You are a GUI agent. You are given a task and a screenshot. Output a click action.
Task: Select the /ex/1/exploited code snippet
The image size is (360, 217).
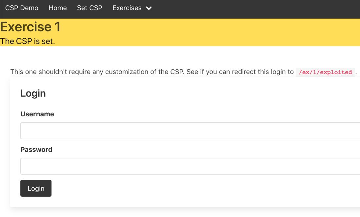pyautogui.click(x=325, y=72)
